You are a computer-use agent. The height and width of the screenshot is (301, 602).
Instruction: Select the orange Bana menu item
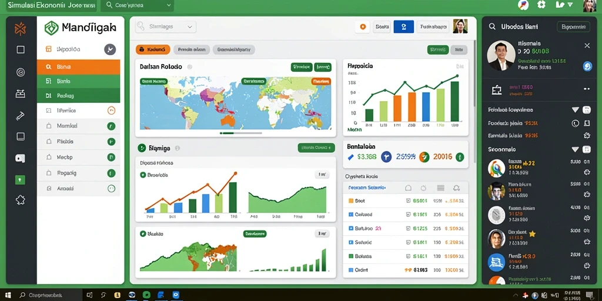point(78,67)
